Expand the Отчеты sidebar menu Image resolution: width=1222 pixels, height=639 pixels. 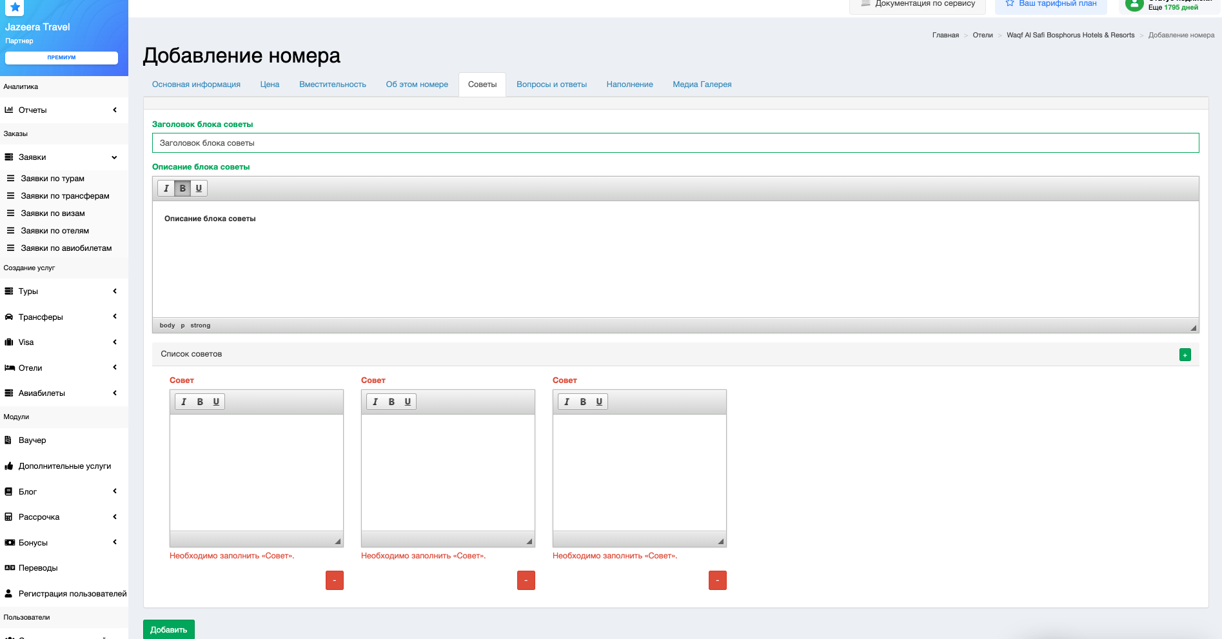click(x=61, y=110)
